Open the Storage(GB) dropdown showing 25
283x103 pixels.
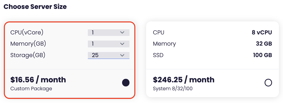pos(109,55)
